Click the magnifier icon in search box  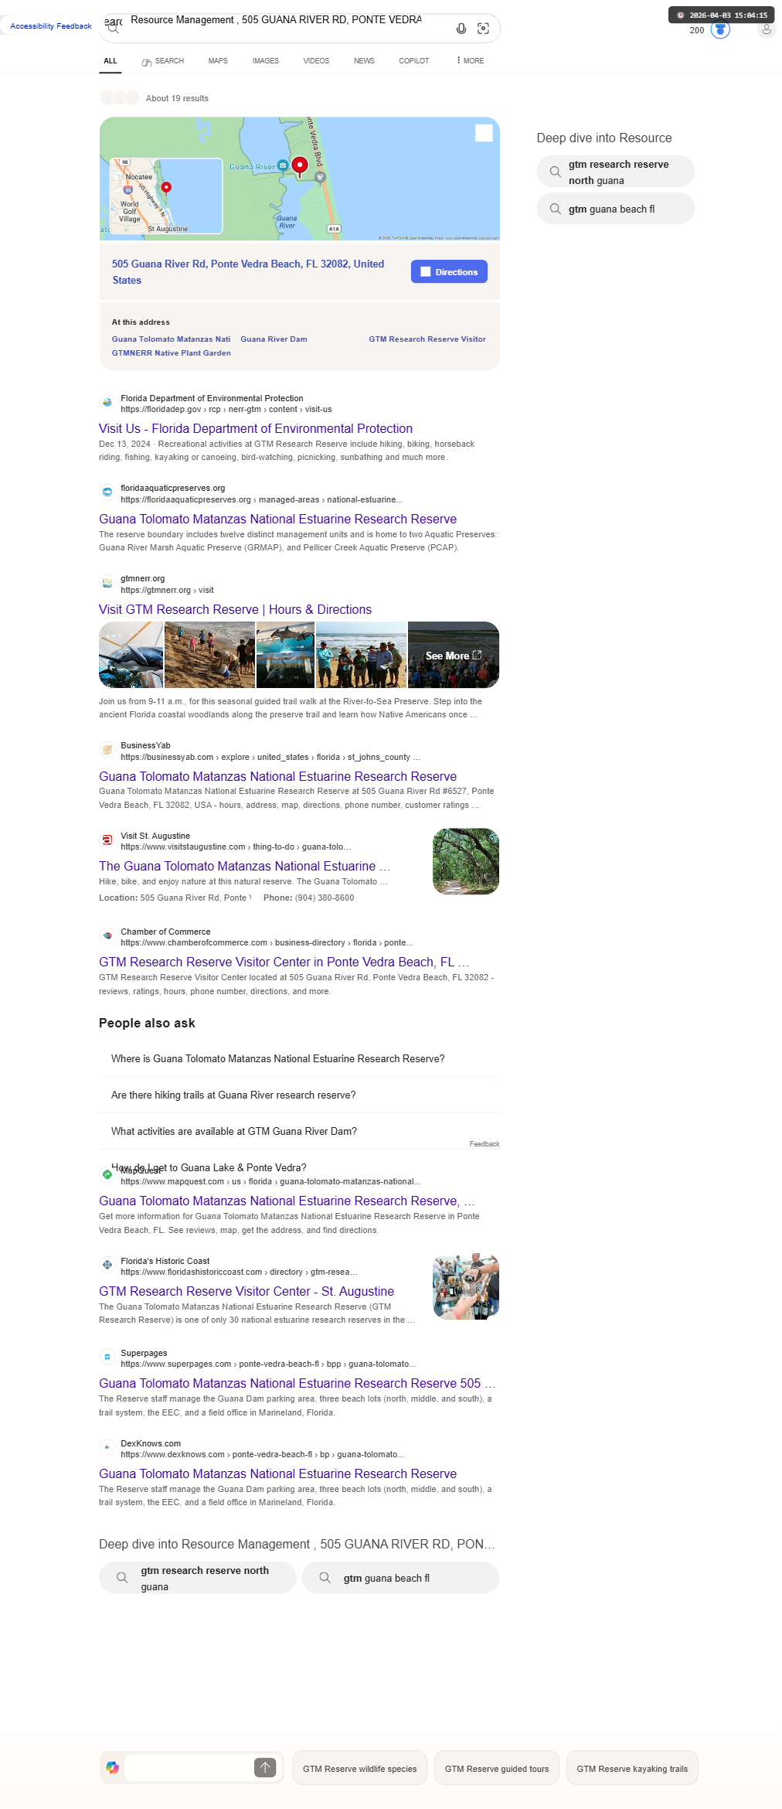(113, 29)
